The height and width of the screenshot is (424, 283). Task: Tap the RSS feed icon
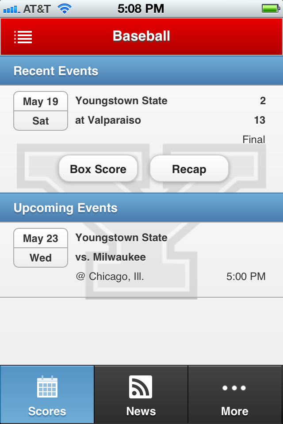tap(141, 387)
